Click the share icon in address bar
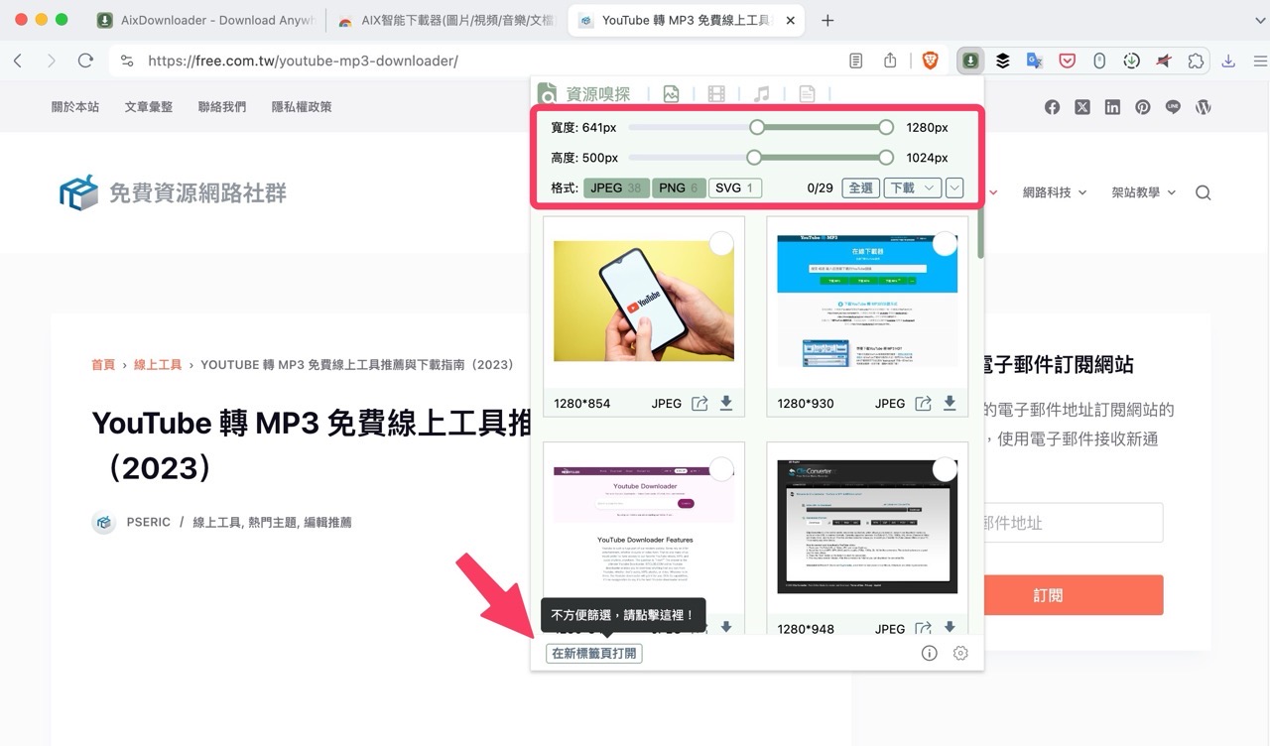1270x746 pixels. (890, 61)
